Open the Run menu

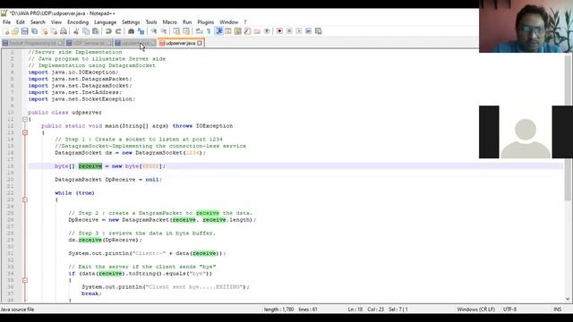187,22
